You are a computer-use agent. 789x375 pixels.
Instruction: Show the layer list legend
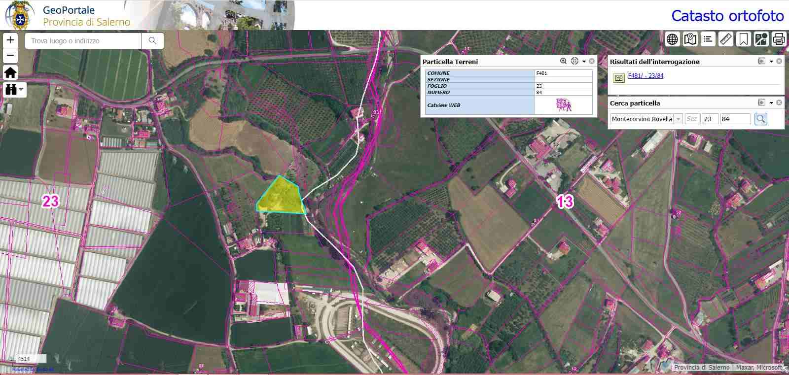(x=708, y=39)
